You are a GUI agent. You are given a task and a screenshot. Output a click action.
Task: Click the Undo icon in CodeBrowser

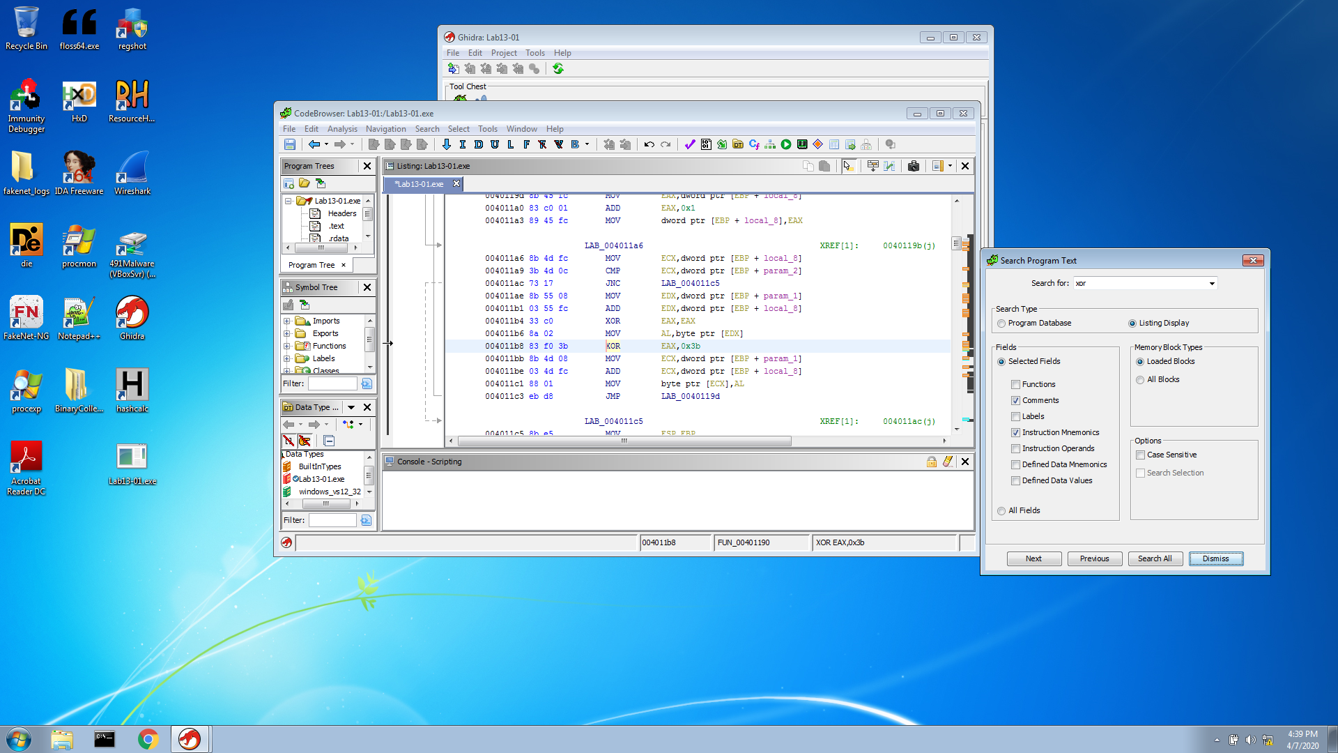(649, 144)
